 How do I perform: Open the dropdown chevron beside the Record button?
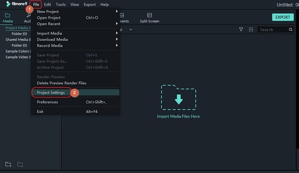[x=131, y=29]
